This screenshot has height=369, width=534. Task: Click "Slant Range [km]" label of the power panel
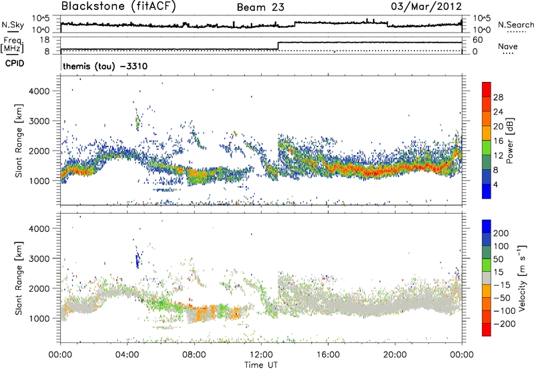(19, 141)
